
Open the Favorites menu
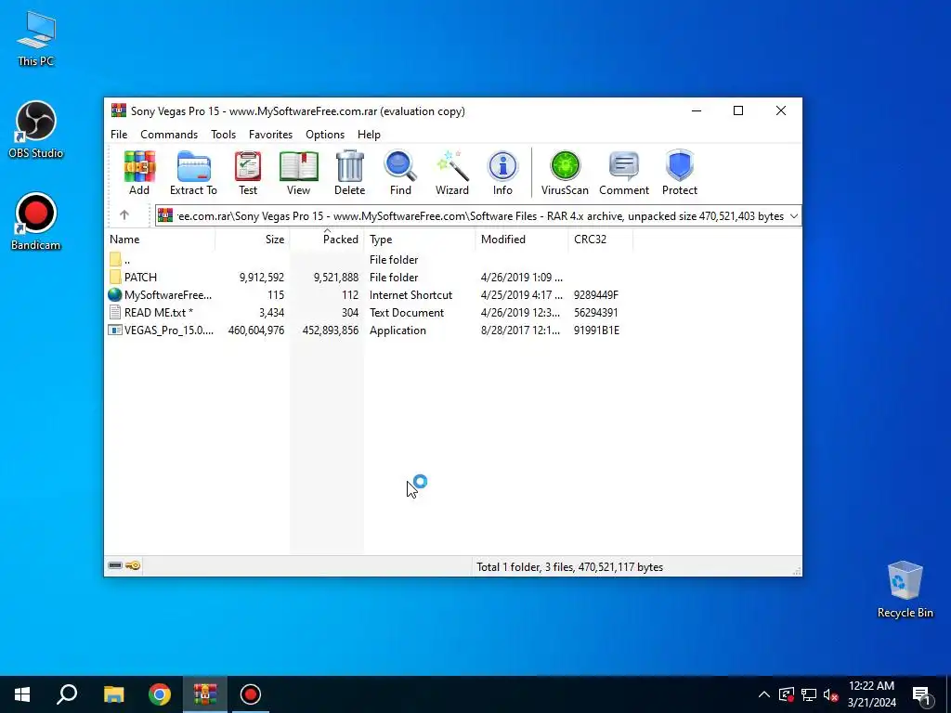270,135
